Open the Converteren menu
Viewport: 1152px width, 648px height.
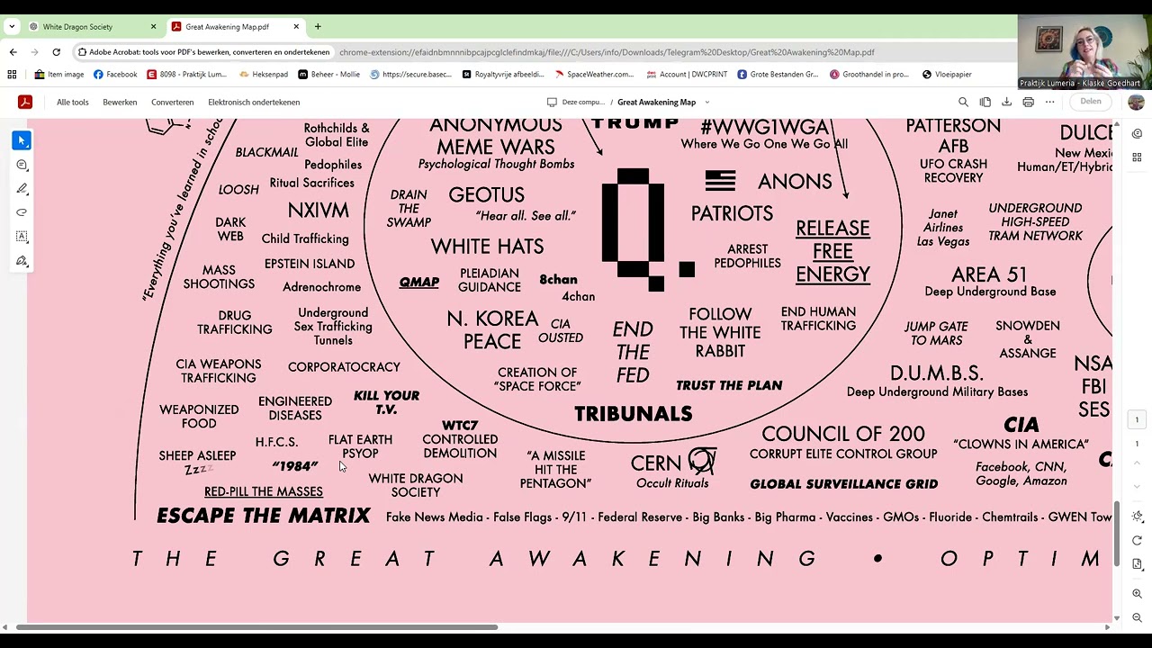coord(172,102)
